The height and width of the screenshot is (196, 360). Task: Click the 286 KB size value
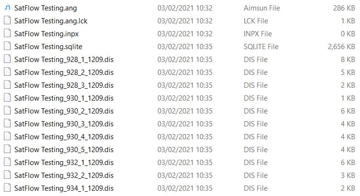[344, 8]
